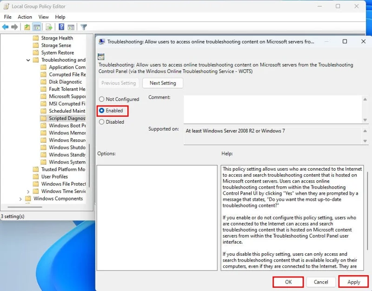Open the View menu
The width and height of the screenshot is (372, 291).
pos(43,17)
